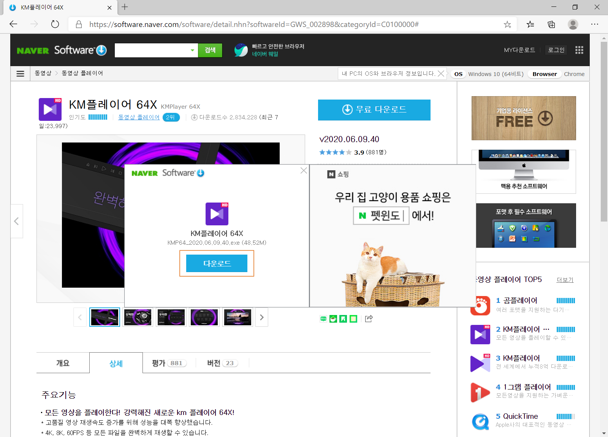Click the 1gram Player icon

(480, 393)
